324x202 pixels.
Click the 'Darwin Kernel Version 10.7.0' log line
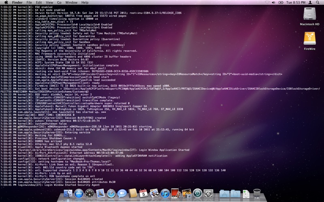point(91,13)
